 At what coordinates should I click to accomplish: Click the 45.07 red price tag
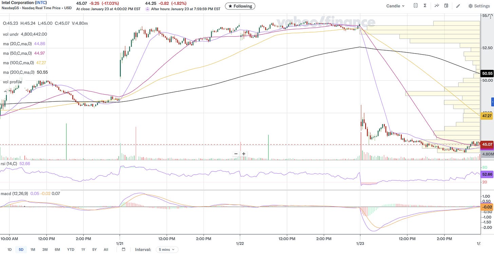click(487, 144)
